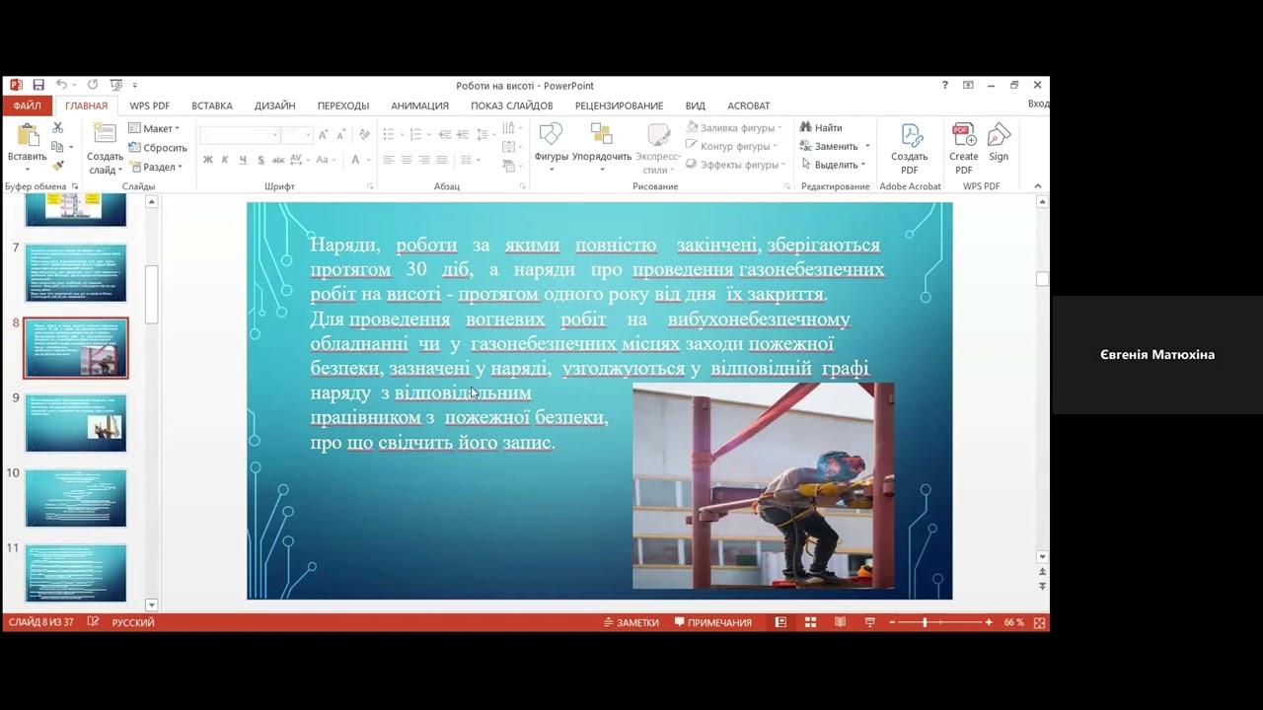Viewport: 1263px width, 710px height.
Task: Switch to the ВСТАВКА tab
Action: tap(212, 106)
